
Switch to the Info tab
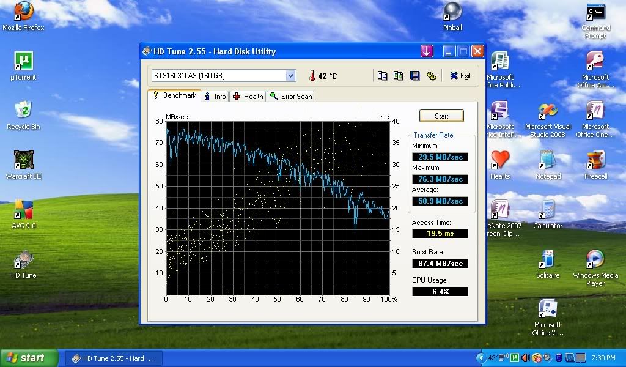215,97
